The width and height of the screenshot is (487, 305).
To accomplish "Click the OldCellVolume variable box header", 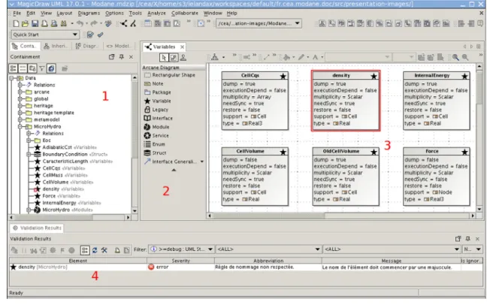I will coord(346,151).
